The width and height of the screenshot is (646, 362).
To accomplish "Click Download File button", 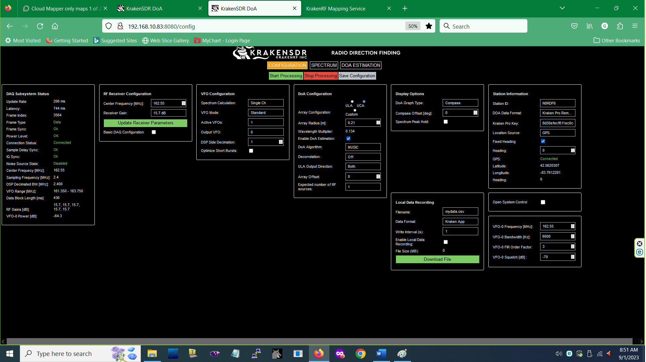I will pyautogui.click(x=437, y=259).
